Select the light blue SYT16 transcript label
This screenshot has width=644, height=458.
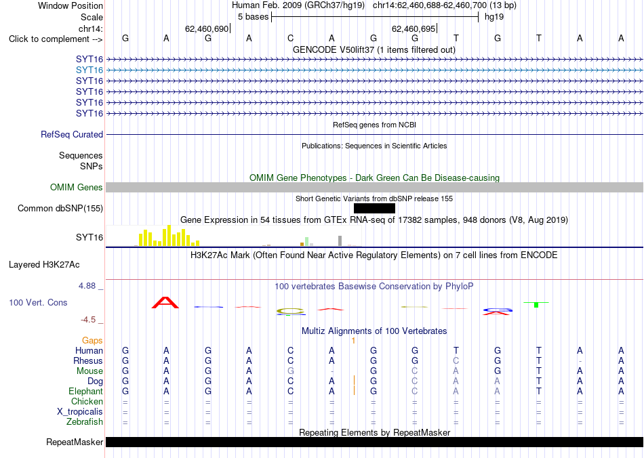coord(89,70)
